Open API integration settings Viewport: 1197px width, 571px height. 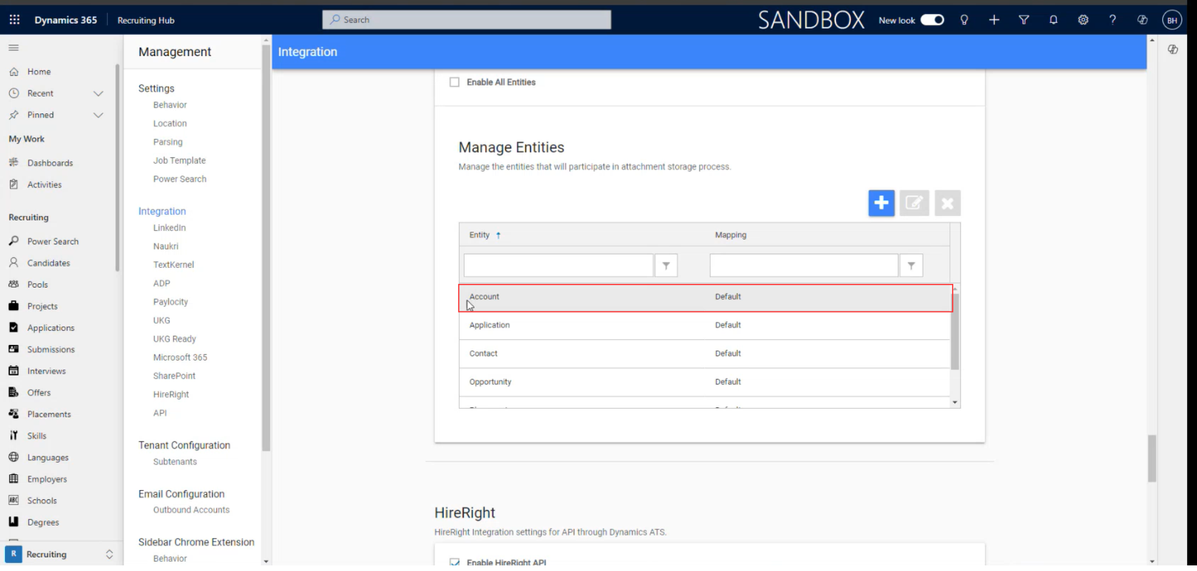160,413
